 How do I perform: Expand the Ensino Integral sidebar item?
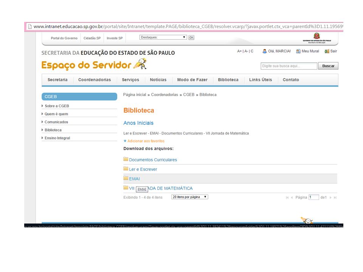[42, 138]
